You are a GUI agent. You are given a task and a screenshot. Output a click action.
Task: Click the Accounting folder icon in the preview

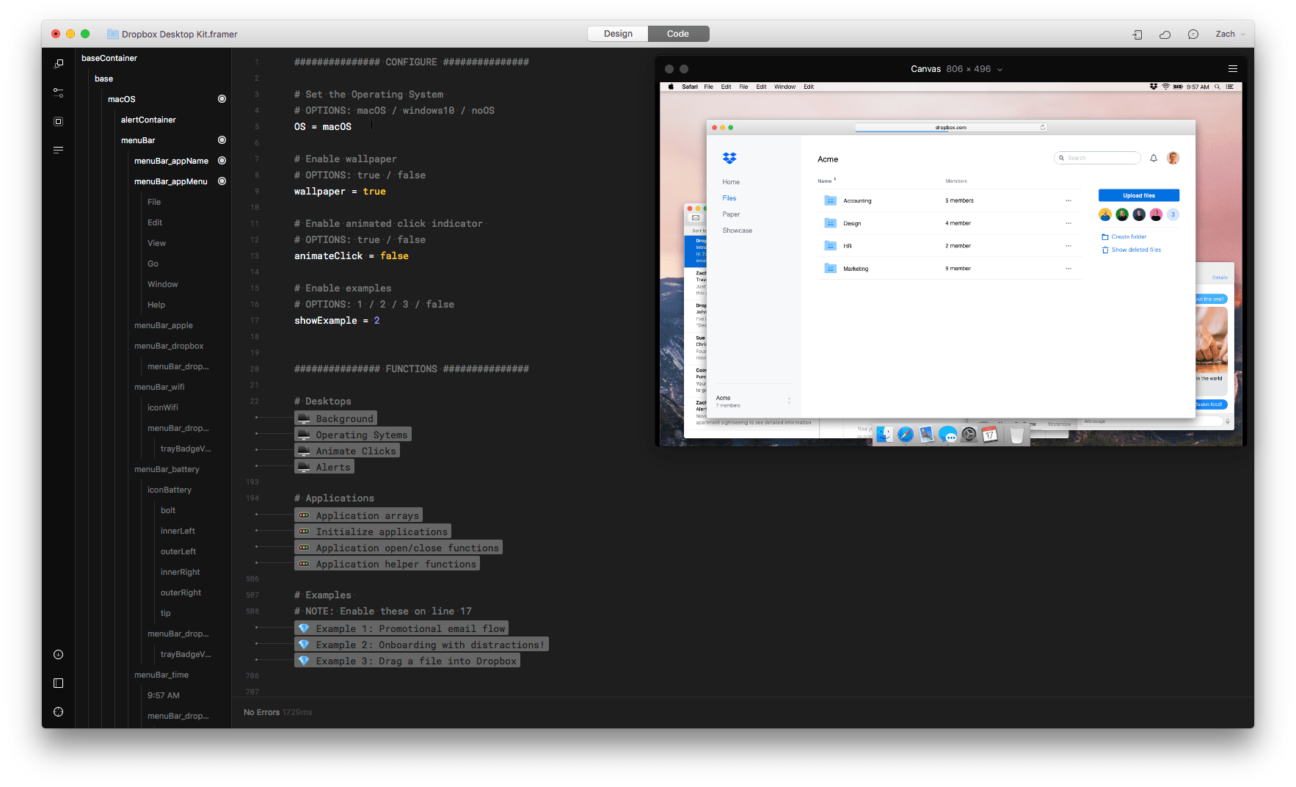pos(831,200)
